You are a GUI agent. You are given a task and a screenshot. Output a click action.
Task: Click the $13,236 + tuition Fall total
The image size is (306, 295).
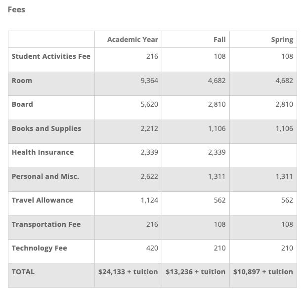pyautogui.click(x=196, y=272)
